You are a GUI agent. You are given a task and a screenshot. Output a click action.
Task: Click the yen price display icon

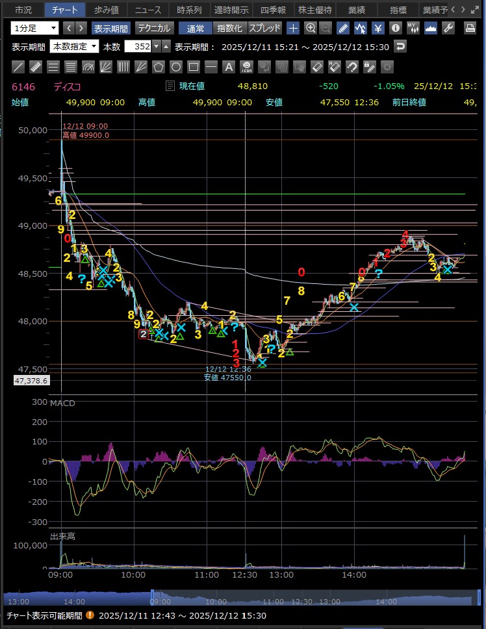[x=378, y=28]
